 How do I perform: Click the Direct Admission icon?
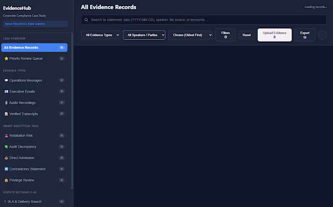pos(6,158)
